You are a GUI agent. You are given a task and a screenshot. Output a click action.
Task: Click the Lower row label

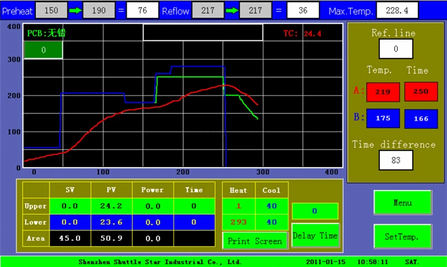36,222
